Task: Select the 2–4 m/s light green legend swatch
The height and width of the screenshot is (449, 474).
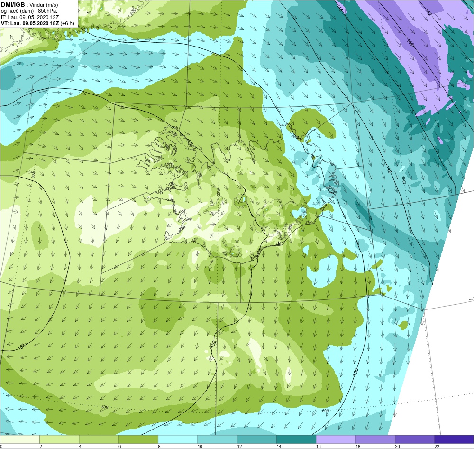Action: tap(59, 439)
